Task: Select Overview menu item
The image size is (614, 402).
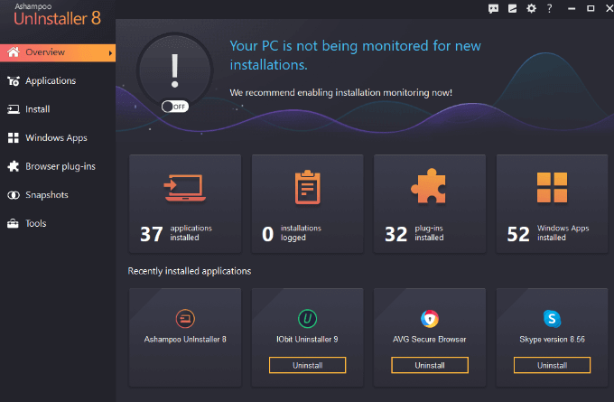Action: 58,52
